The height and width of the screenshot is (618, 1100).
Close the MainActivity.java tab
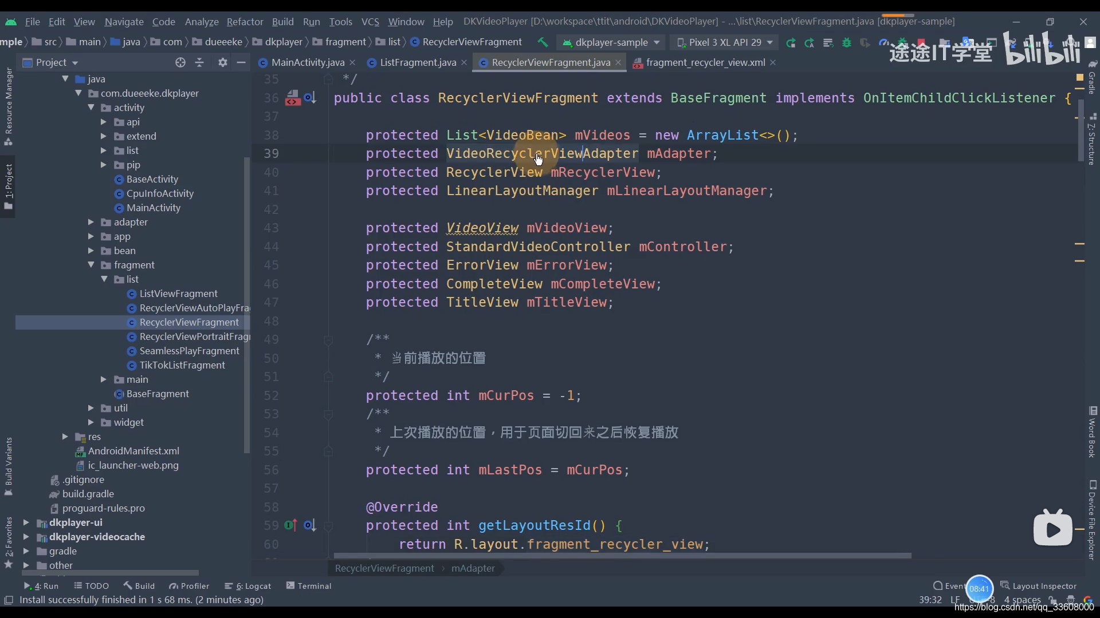352,62
